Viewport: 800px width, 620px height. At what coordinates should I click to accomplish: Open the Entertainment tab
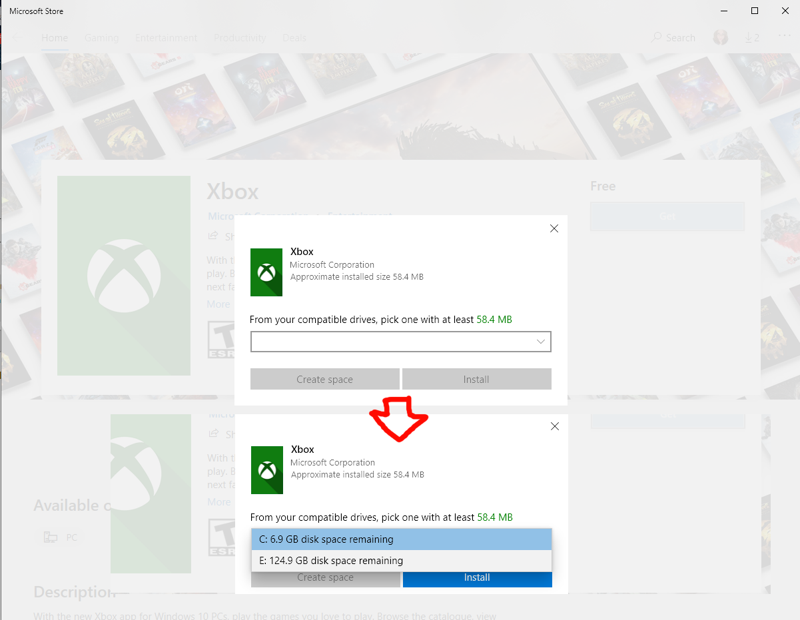pos(166,38)
